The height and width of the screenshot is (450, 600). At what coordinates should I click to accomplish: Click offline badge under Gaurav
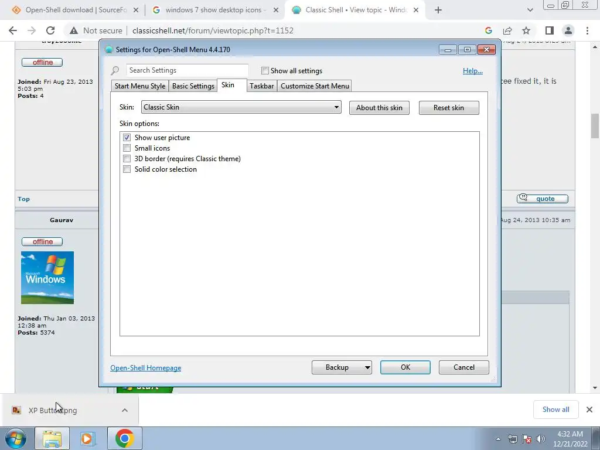42,242
